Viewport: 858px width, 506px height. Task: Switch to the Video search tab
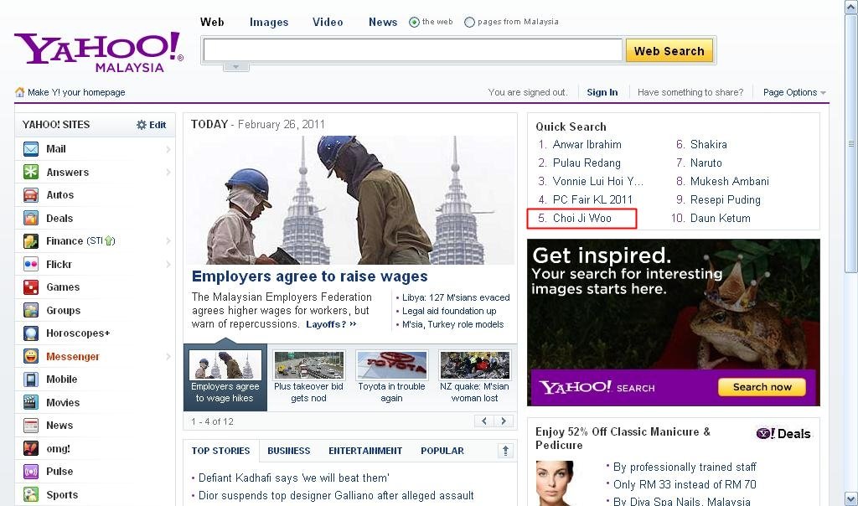click(x=328, y=22)
